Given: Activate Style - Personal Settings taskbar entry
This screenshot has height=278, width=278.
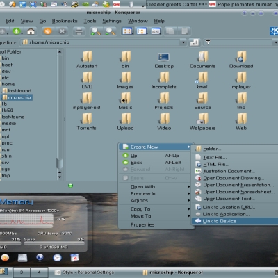Looking at the screenshot, I should 85,272.
